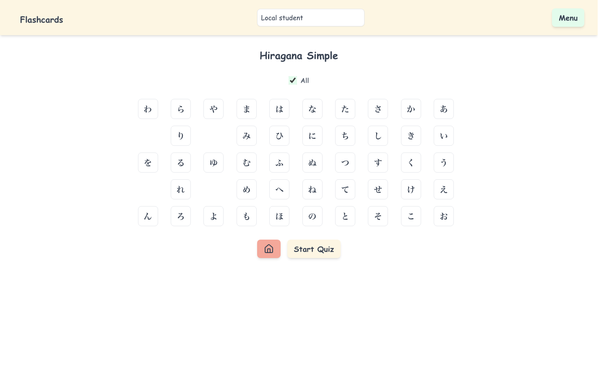Select the や character tile
The image size is (604, 377).
213,109
